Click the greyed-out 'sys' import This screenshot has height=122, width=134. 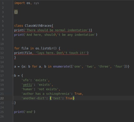[36, 3]
